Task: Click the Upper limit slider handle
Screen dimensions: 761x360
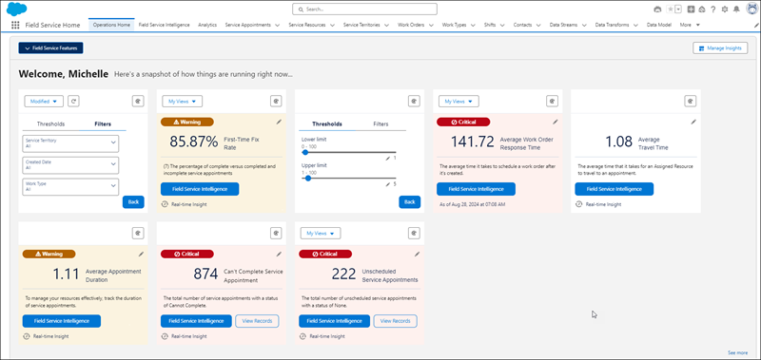Action: [307, 178]
